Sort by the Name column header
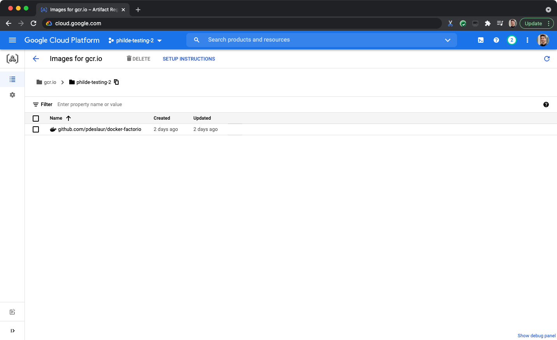The image size is (557, 340). point(56,118)
